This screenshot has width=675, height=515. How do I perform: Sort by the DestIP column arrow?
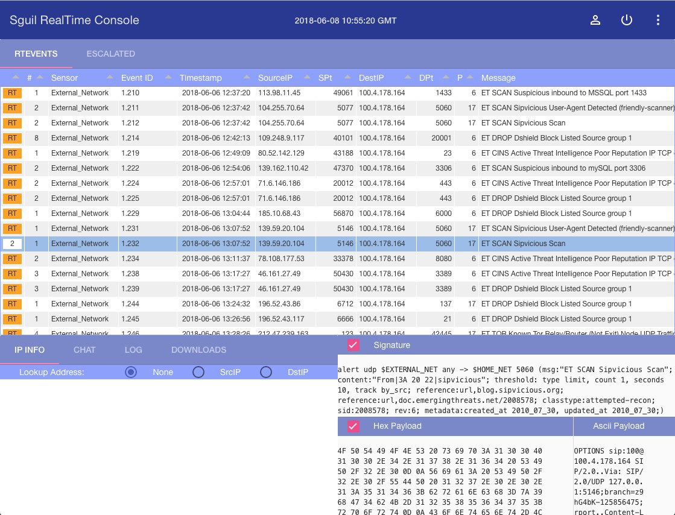pyautogui.click(x=408, y=77)
